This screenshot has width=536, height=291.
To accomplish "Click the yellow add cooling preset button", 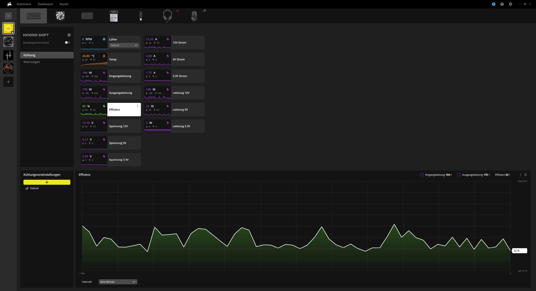I will pyautogui.click(x=47, y=182).
